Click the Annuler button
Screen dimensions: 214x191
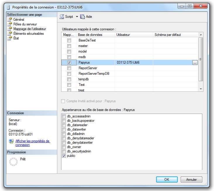191,180
